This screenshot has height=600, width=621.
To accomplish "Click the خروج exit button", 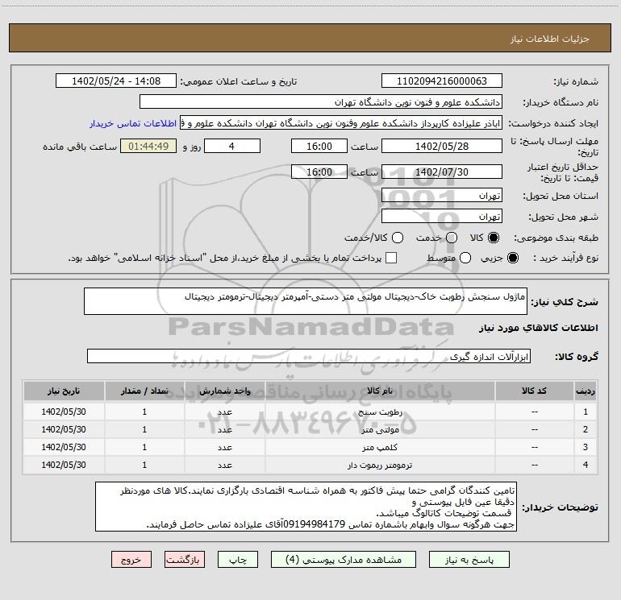I will coord(131,559).
